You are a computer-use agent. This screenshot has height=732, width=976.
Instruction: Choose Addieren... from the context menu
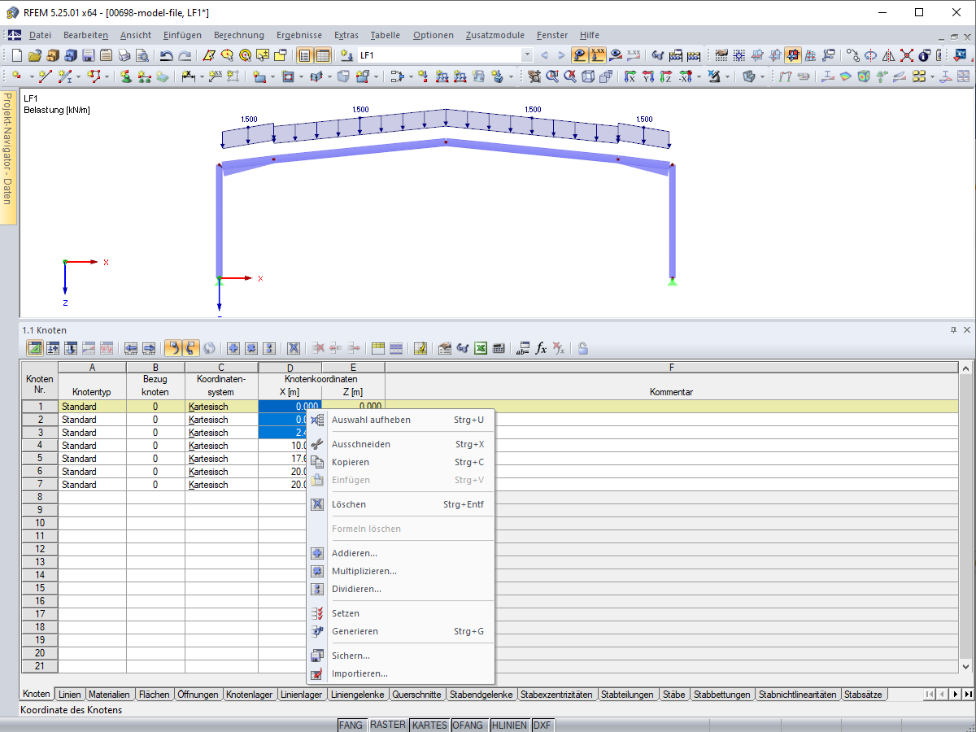[400, 553]
